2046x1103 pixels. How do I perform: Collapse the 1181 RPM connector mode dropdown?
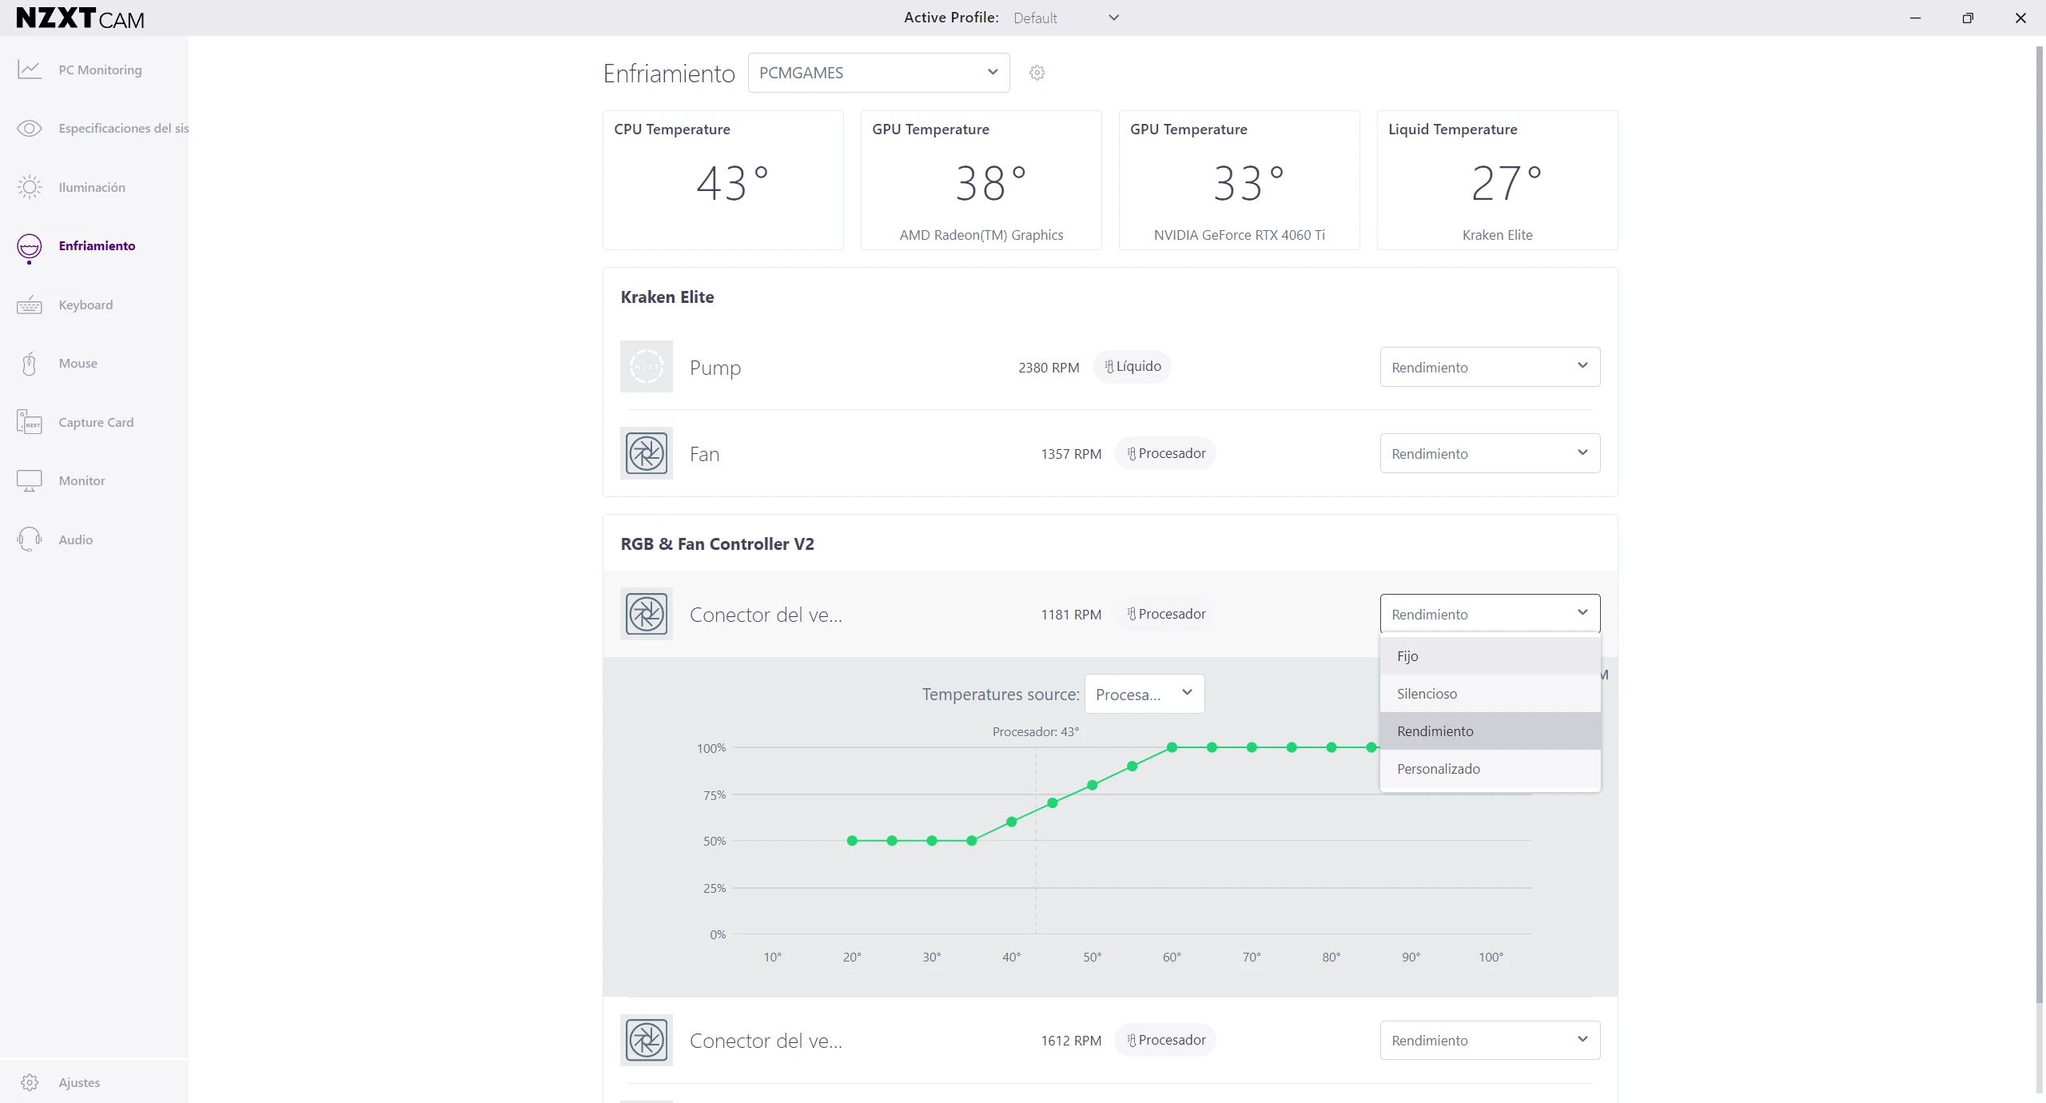point(1490,614)
